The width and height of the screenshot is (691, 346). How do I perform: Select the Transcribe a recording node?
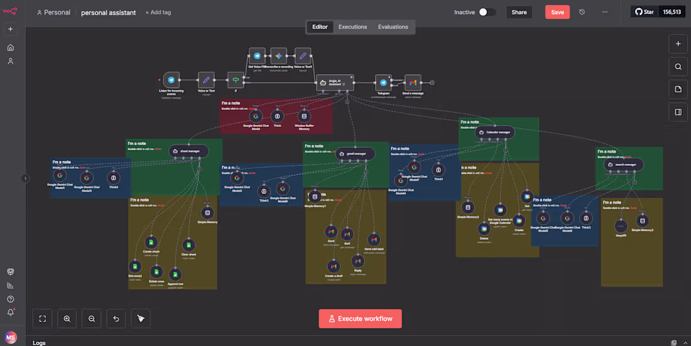278,56
